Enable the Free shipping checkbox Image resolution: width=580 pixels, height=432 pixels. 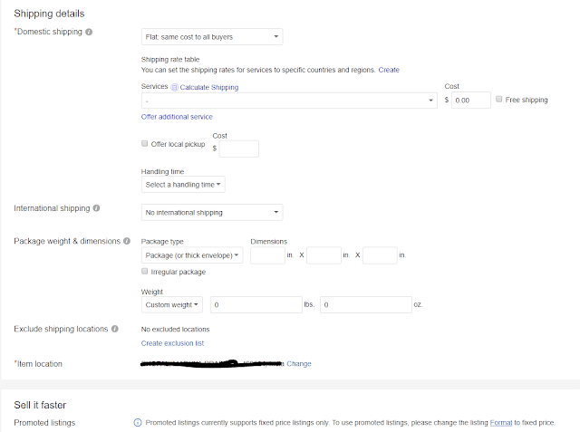[500, 100]
